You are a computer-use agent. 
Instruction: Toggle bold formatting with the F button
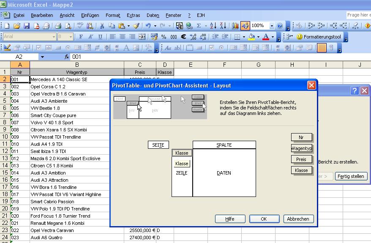tap(81, 37)
